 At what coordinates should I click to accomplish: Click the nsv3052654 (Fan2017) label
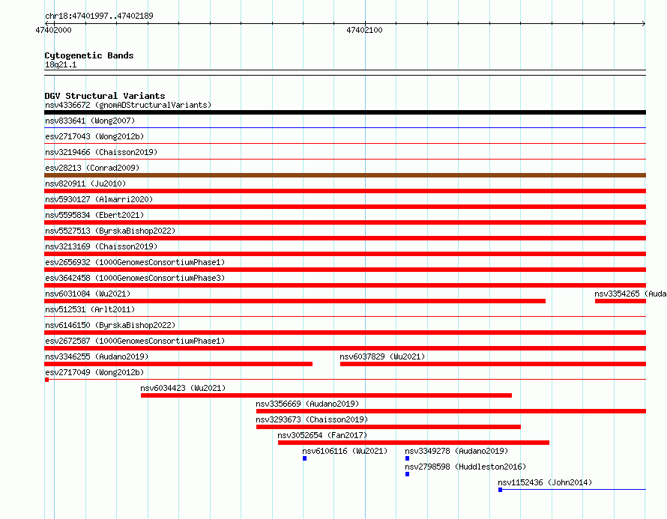tap(322, 435)
